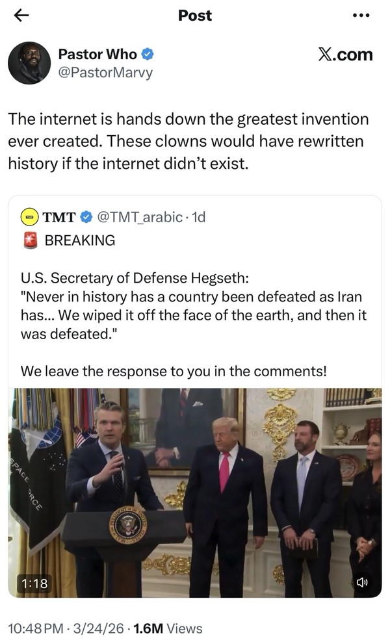Open Pastor Who's profile avatar
This screenshot has width=390, height=642.
point(29,63)
